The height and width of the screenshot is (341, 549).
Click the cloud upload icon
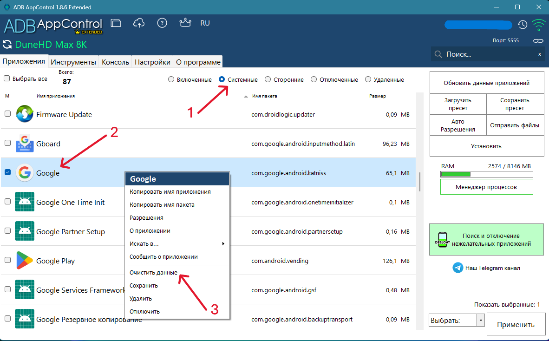(x=139, y=23)
